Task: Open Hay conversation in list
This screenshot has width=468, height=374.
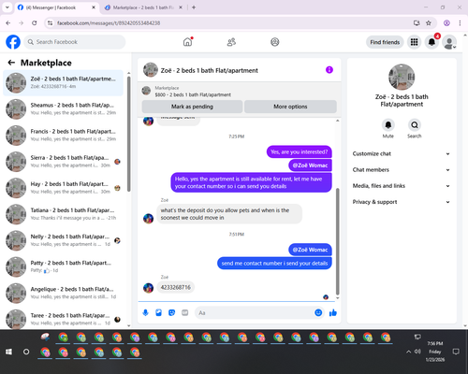Action: point(64,188)
